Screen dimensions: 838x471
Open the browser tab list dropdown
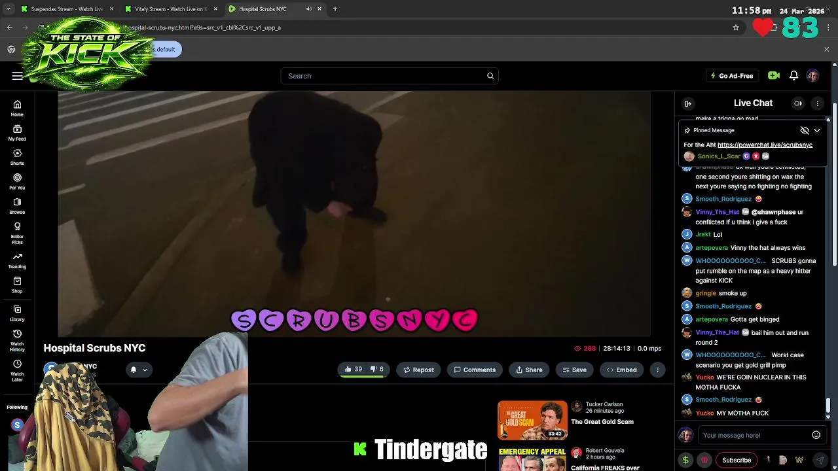pos(9,9)
